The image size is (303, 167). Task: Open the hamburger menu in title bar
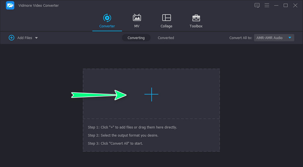267,5
